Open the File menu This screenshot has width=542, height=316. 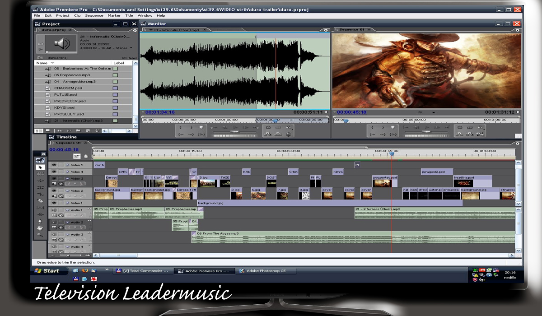coord(37,15)
